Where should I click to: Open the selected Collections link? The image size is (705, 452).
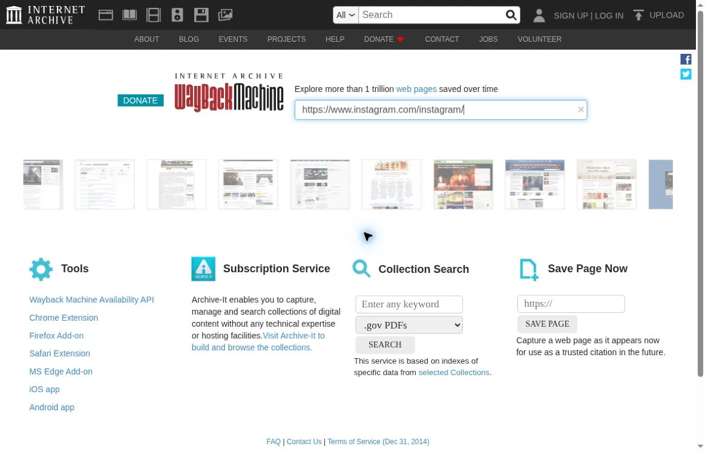point(454,373)
